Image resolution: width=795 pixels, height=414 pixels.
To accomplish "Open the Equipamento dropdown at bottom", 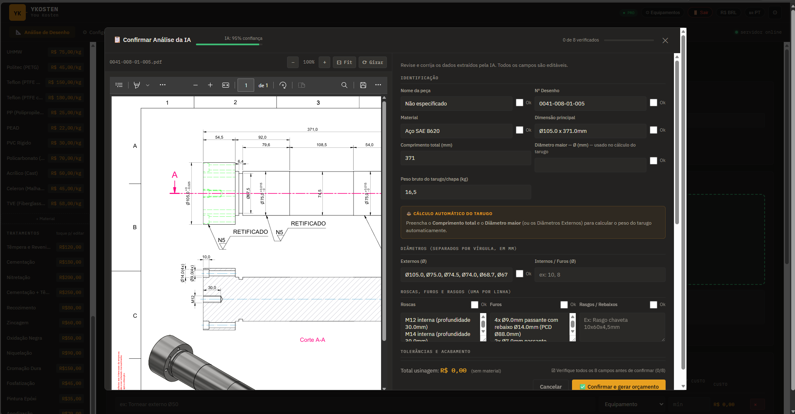I will pos(634,404).
